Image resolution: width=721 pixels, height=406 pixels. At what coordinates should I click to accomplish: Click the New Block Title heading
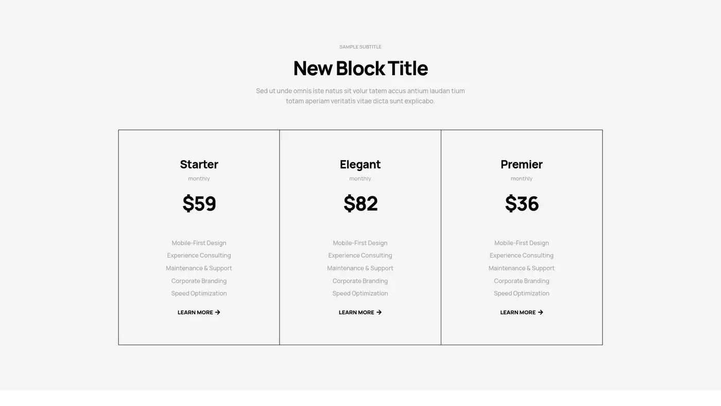[x=360, y=67]
